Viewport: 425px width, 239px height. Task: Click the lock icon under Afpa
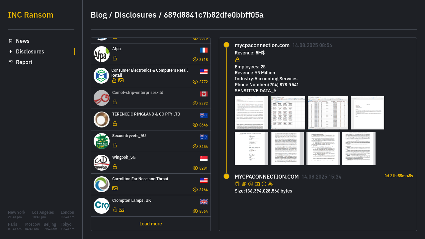click(115, 58)
